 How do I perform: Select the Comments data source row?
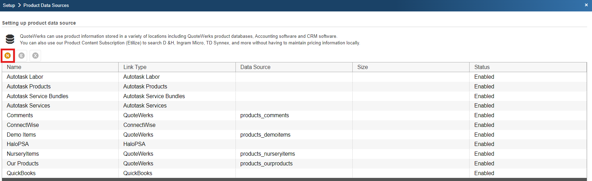click(x=20, y=115)
